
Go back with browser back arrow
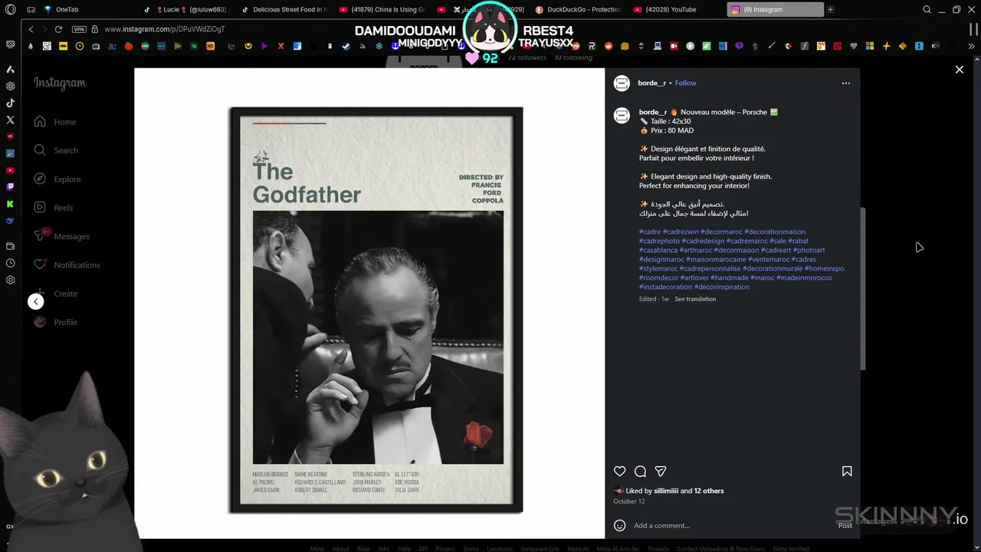(x=31, y=29)
